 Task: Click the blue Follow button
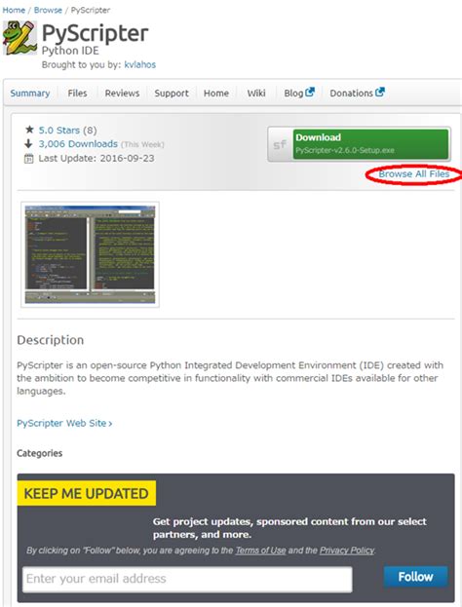point(415,577)
